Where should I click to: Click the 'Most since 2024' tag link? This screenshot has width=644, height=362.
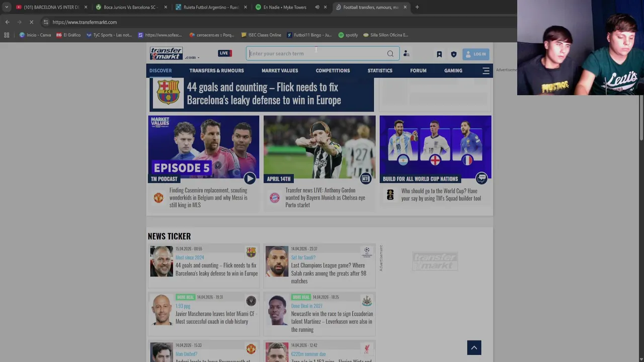point(190,257)
